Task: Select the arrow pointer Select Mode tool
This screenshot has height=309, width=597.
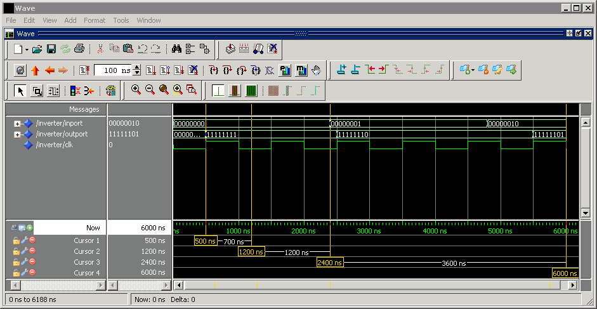Action: coord(20,91)
